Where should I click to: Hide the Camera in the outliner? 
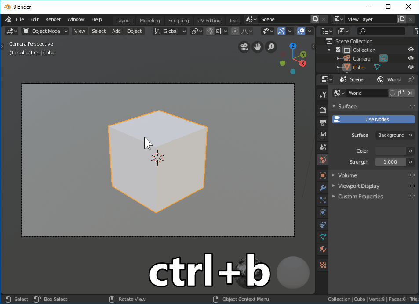[410, 58]
